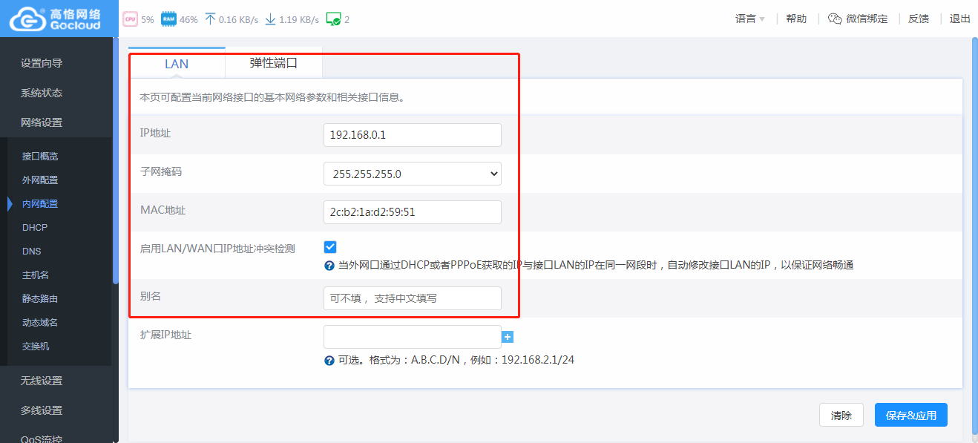Click the download speed arrow icon
Viewport: 978px width, 443px height.
270,19
